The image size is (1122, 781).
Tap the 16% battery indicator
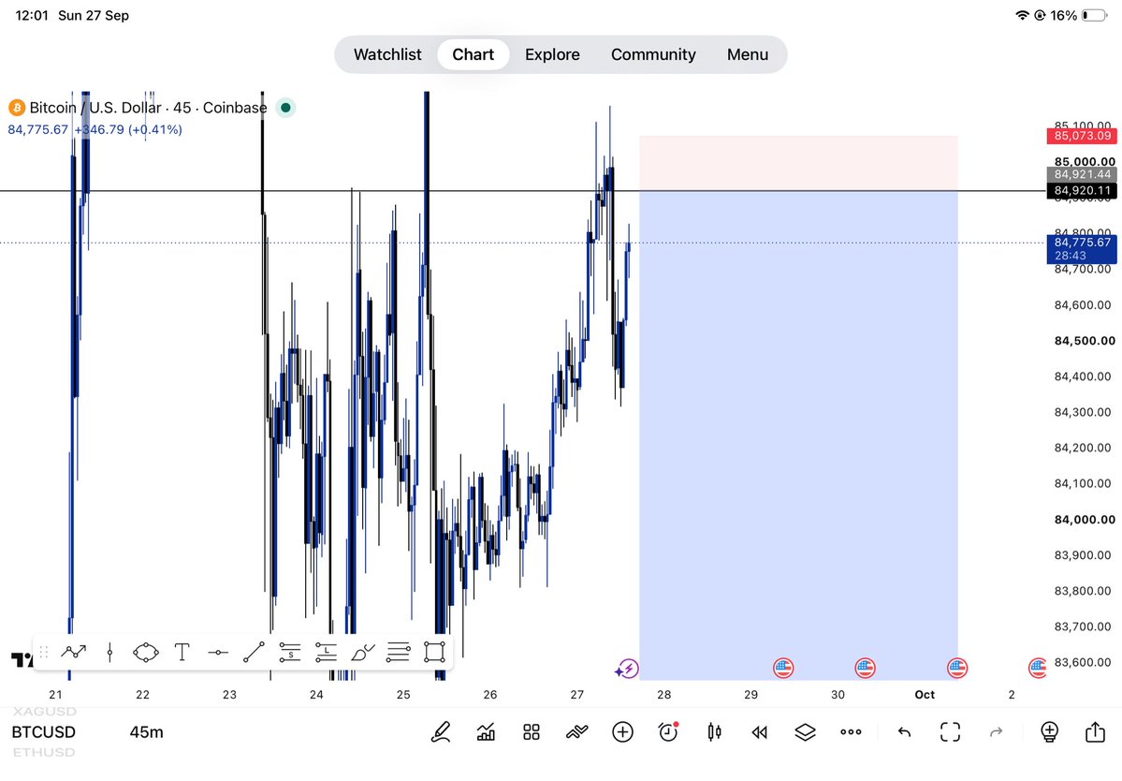click(1079, 15)
